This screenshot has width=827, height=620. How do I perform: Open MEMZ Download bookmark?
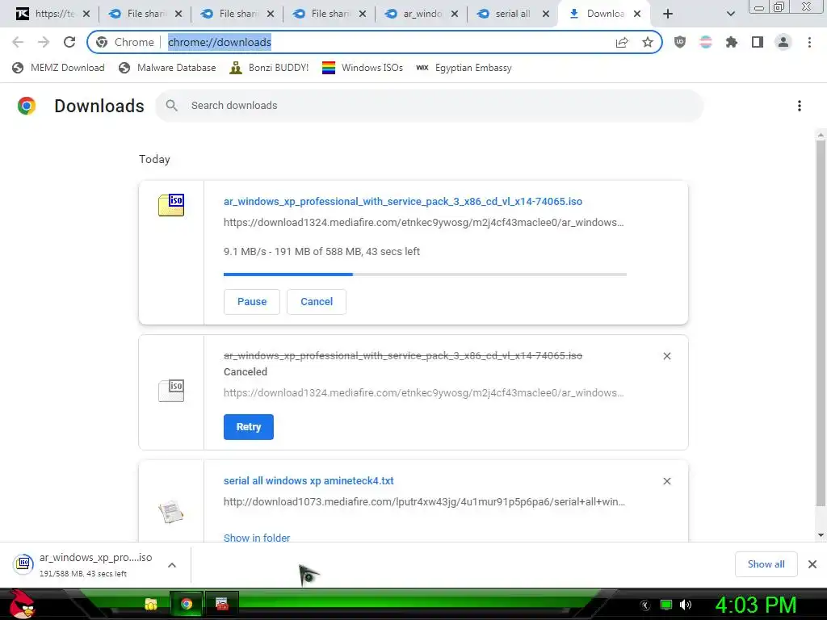tap(58, 68)
